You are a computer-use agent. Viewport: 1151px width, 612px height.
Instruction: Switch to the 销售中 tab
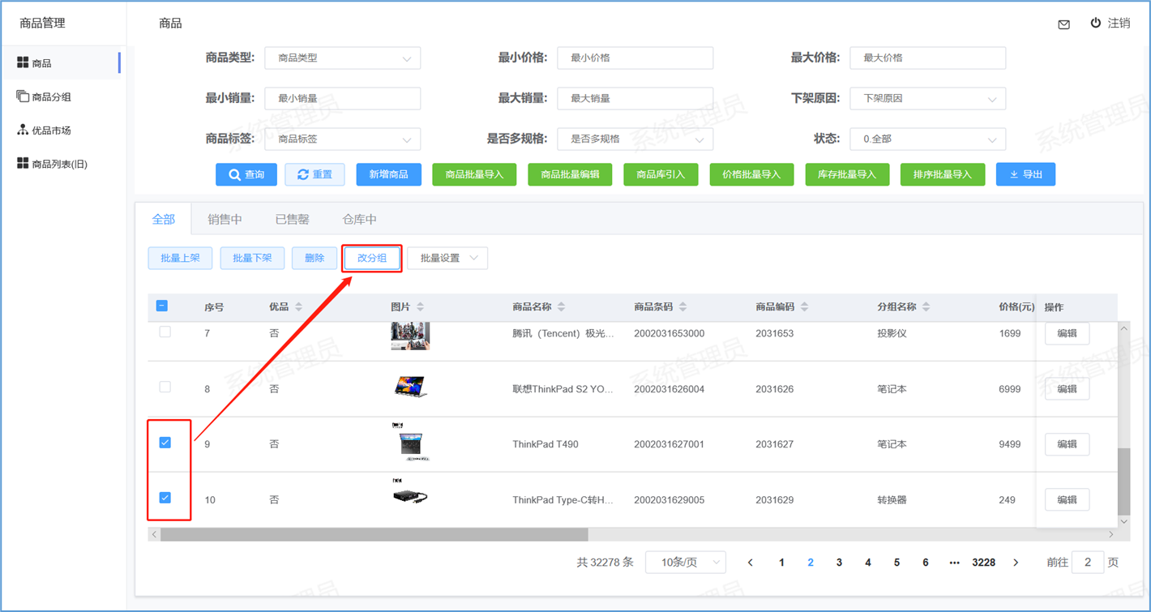pyautogui.click(x=225, y=220)
